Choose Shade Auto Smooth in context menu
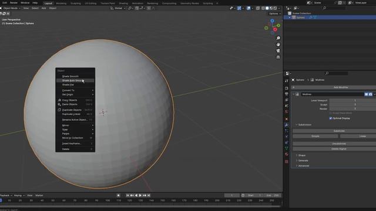 75,81
